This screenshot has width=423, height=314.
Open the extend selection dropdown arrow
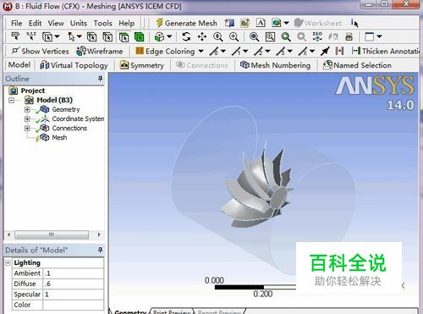[169, 36]
